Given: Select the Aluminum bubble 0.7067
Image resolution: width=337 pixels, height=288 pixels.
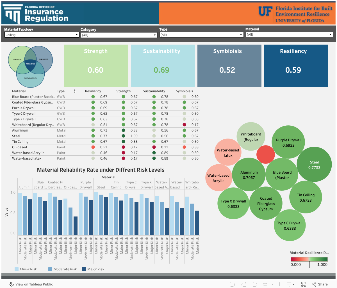Looking at the screenshot, I should [x=249, y=174].
